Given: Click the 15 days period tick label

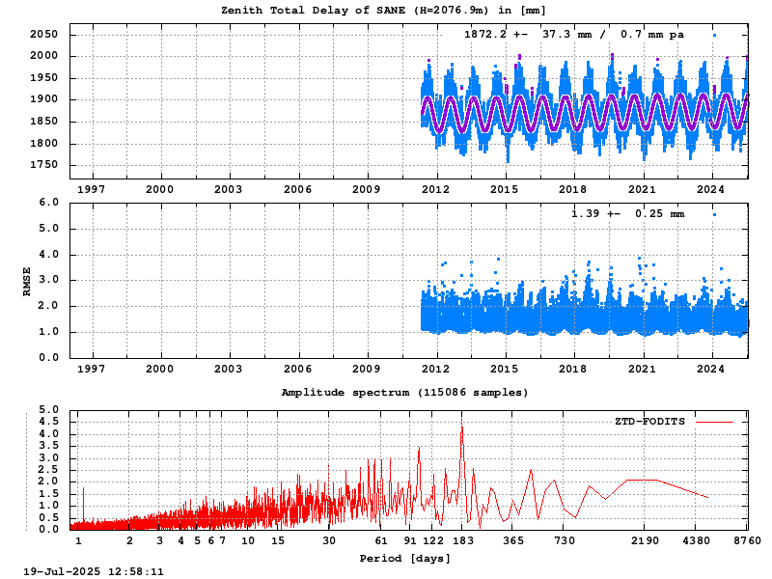Looking at the screenshot, I should pos(278,541).
